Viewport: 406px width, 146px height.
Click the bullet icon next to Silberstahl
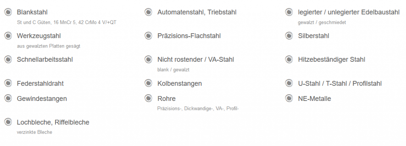point(289,36)
